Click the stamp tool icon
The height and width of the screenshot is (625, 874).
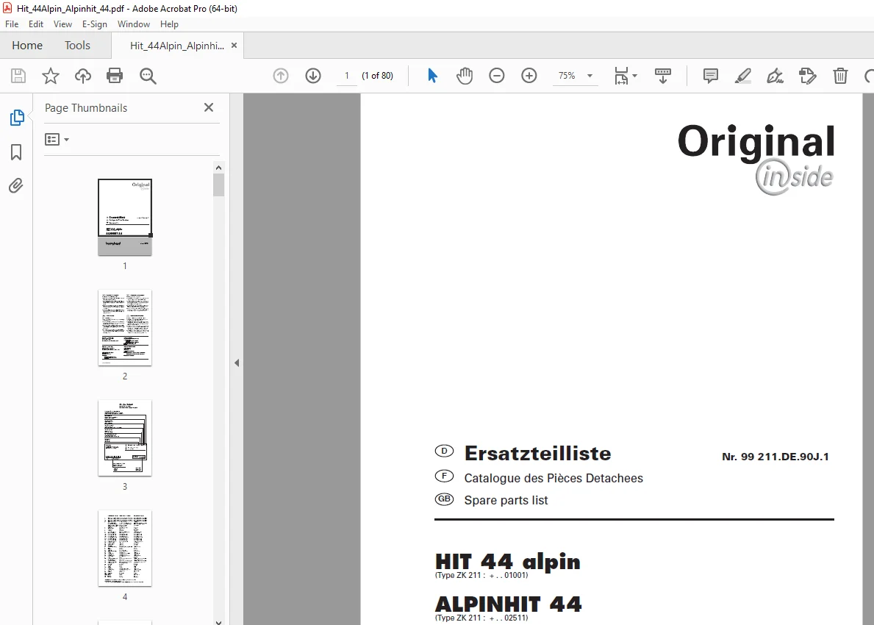pos(808,76)
